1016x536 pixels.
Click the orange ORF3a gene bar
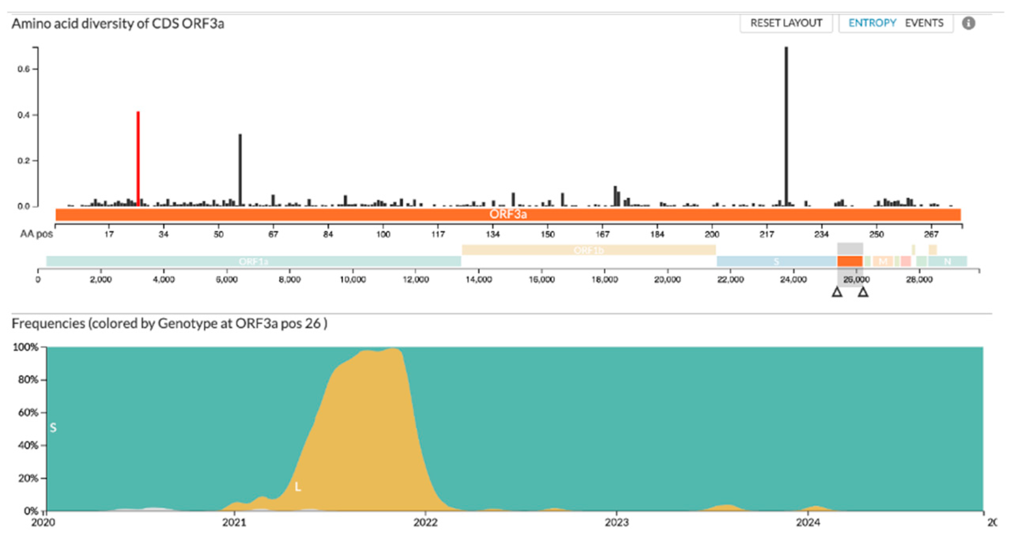coord(508,214)
